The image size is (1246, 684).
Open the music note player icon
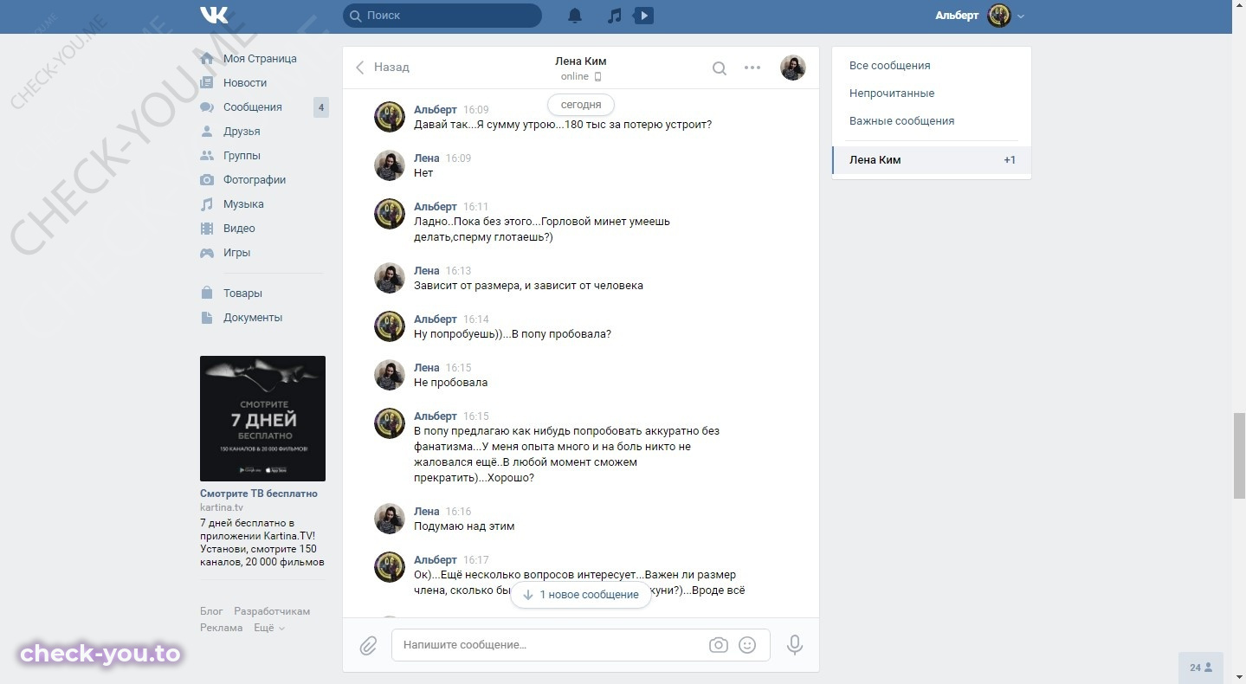(614, 16)
